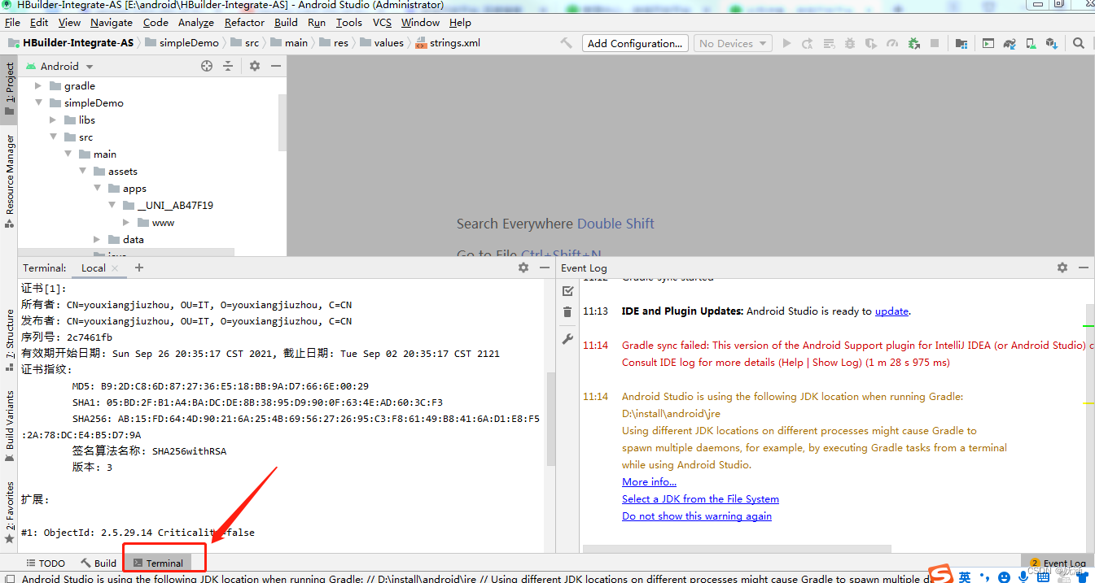Viewport: 1095px width, 583px height.
Task: Open Terminal panel gear settings
Action: pyautogui.click(x=523, y=268)
